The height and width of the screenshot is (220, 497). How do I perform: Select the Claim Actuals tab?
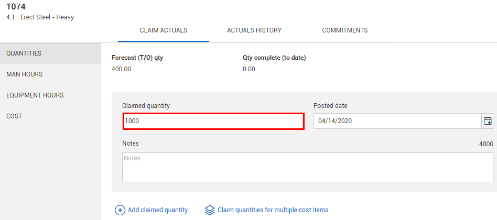[164, 30]
